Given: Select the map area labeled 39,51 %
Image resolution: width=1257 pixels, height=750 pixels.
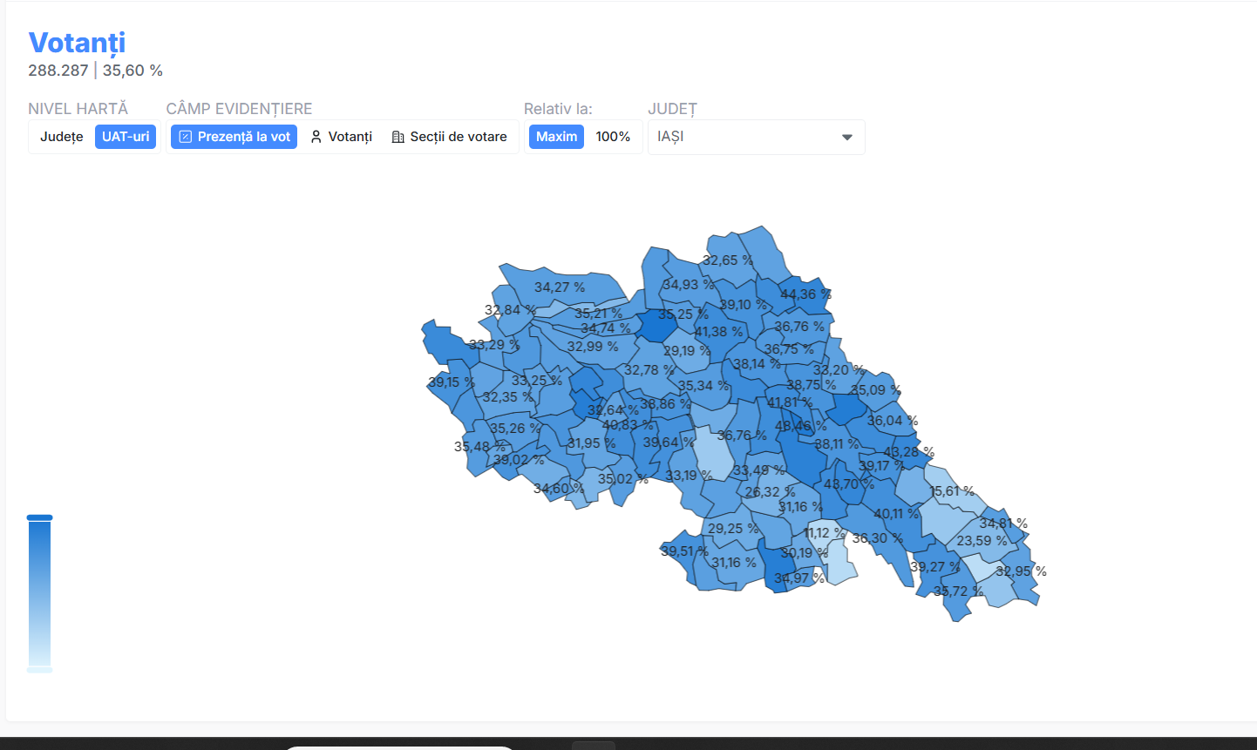Looking at the screenshot, I should coord(684,551).
